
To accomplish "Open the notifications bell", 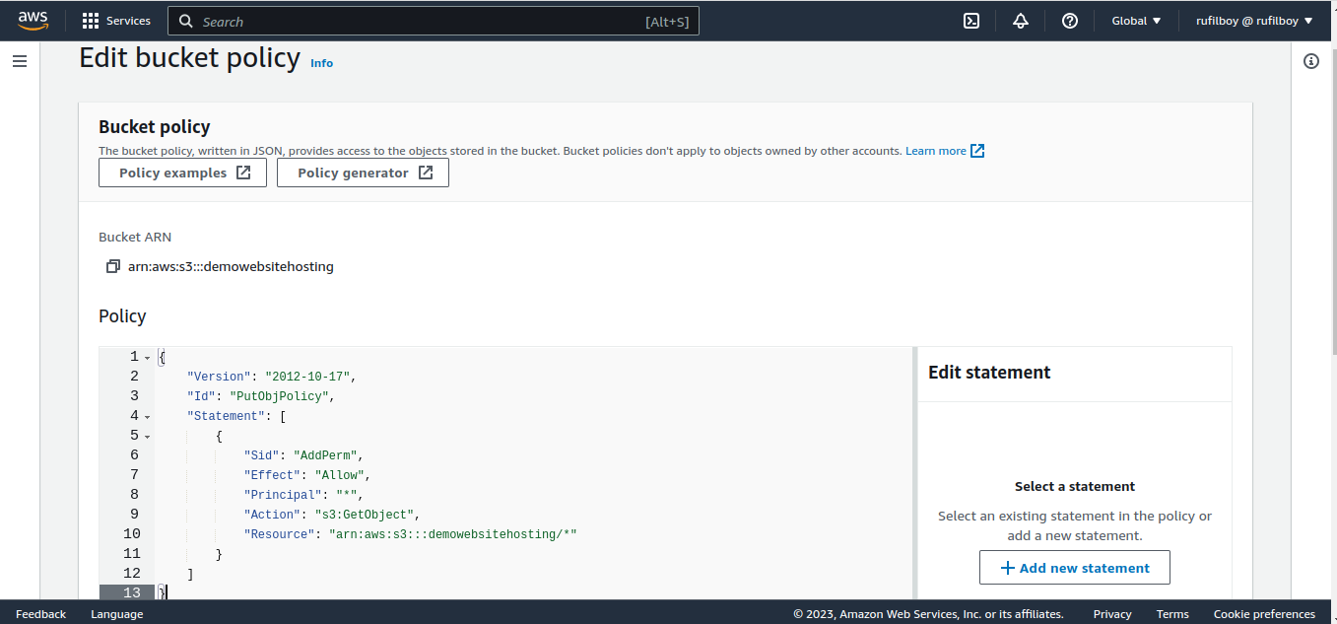I will [1021, 21].
